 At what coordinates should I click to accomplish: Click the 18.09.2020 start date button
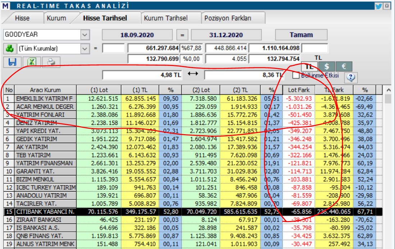137,35
